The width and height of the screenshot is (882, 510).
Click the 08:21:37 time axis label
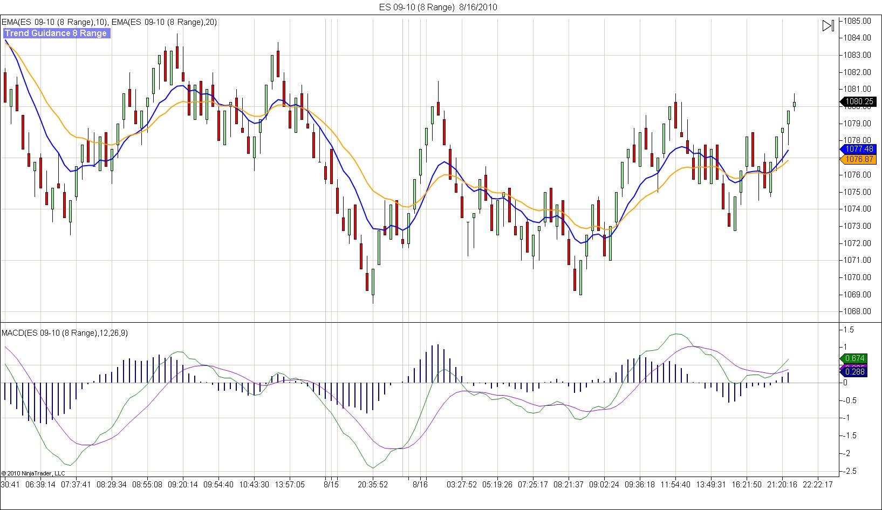569,485
